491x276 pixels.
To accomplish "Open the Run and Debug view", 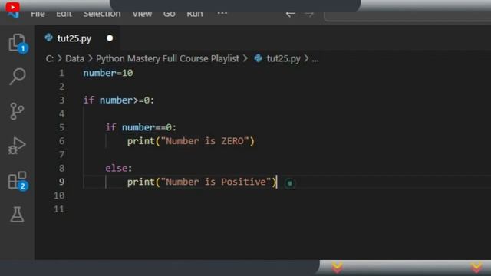I will 17,146.
